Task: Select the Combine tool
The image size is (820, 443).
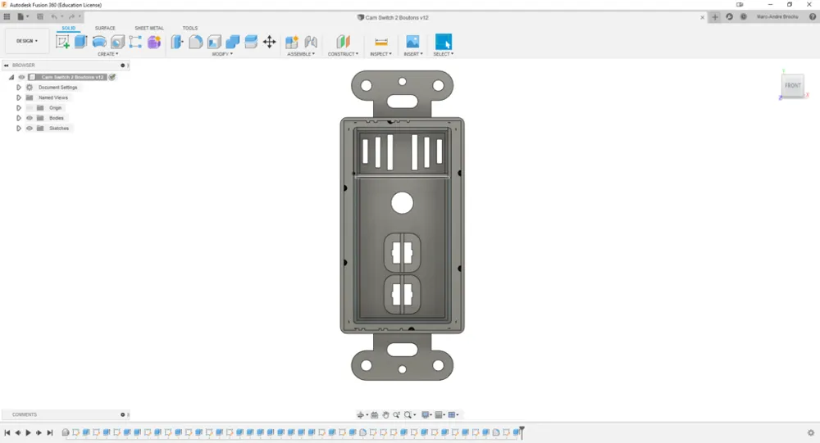Action: click(x=233, y=42)
